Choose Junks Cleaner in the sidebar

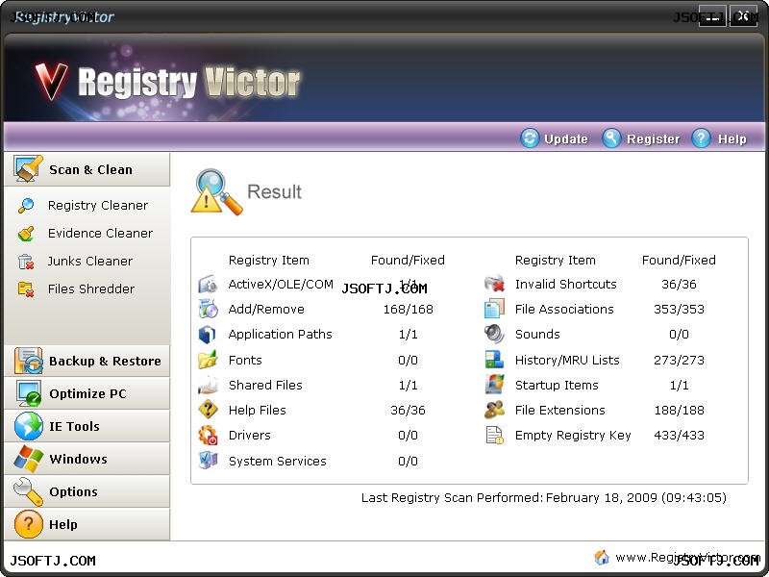tap(89, 262)
